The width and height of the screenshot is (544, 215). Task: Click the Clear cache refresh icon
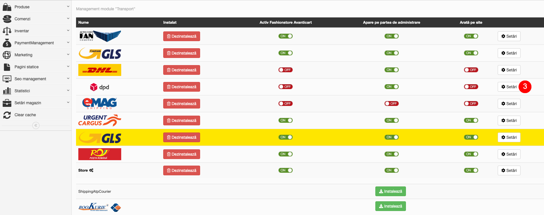click(x=7, y=115)
